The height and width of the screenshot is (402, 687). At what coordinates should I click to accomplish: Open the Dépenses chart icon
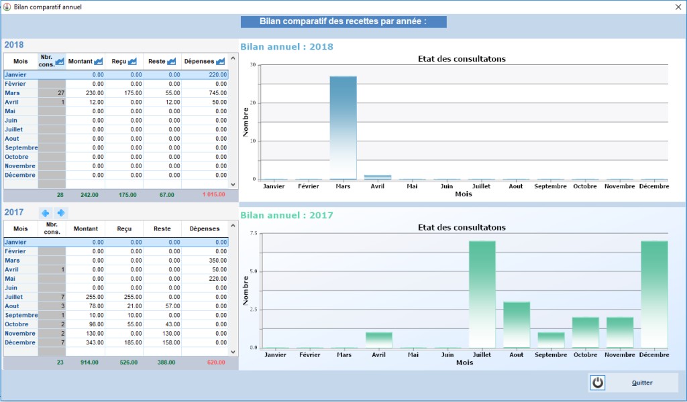coord(221,61)
